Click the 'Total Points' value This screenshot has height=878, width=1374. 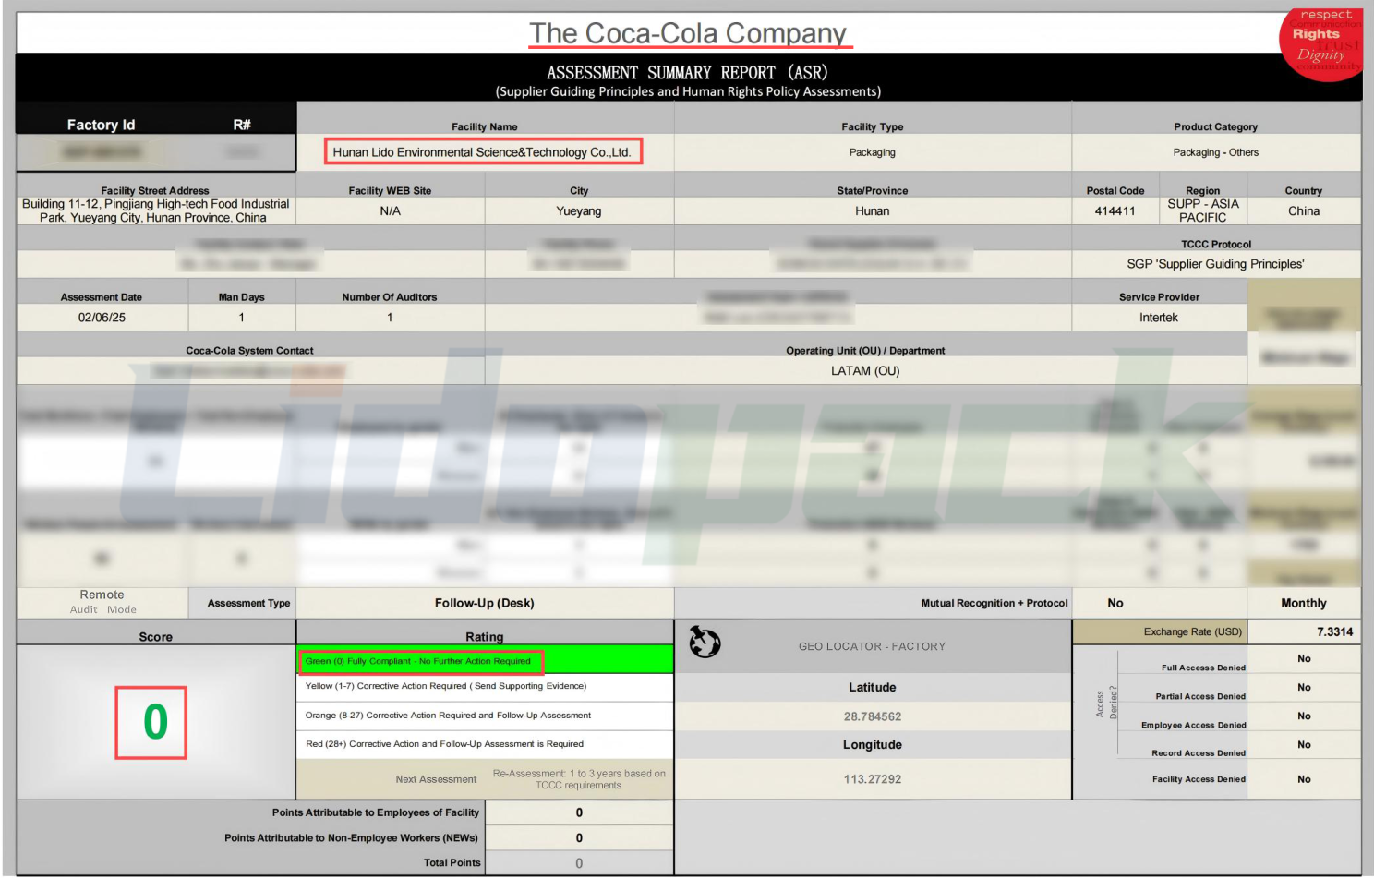(579, 863)
